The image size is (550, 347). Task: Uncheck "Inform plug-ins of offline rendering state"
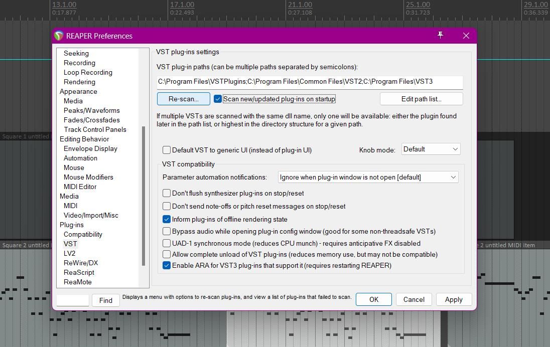coord(167,219)
